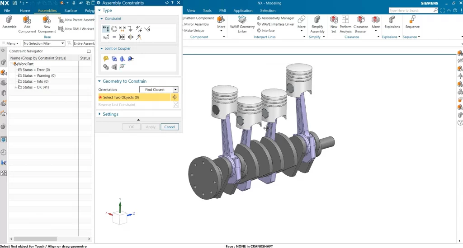Click New Component in the ribbon
Viewport: 463px width, 248px height.
coord(47,24)
